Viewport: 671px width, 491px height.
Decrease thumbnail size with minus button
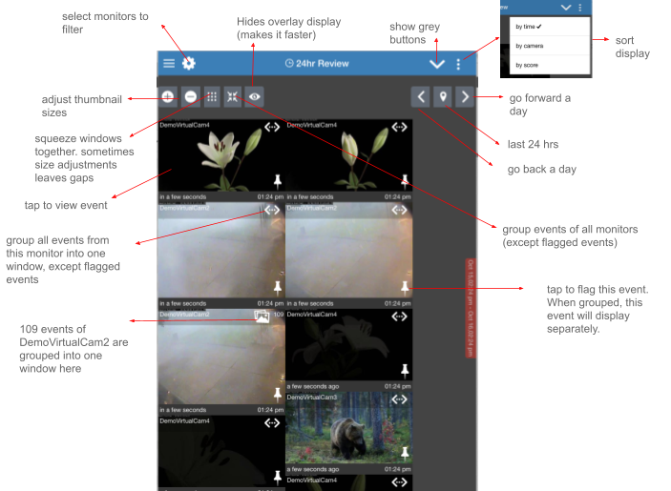coord(191,97)
